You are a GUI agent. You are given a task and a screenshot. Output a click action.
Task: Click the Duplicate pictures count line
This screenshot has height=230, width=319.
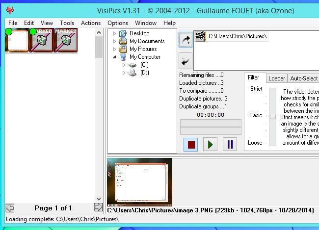[x=203, y=99]
